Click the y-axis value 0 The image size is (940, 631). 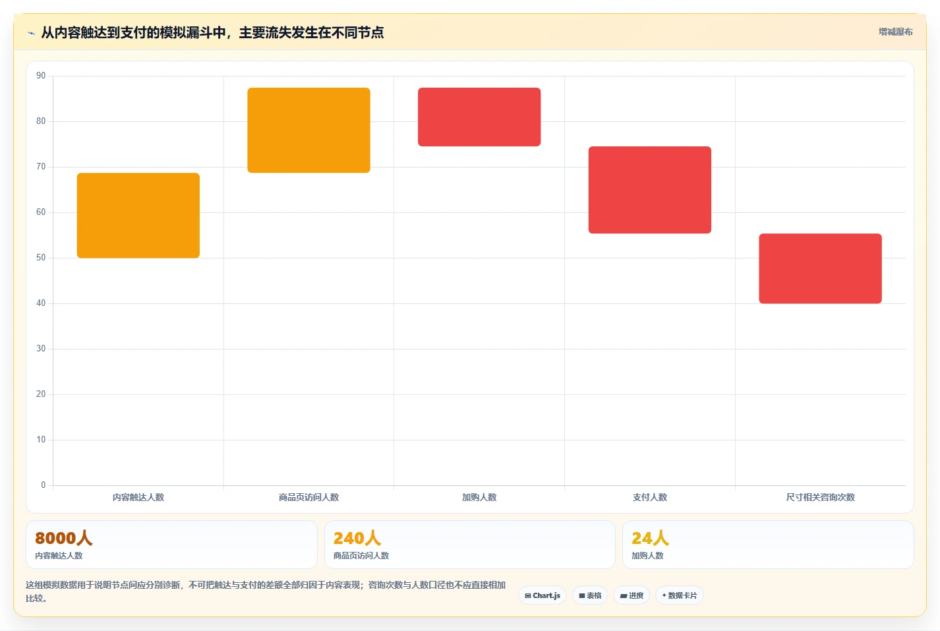[44, 485]
